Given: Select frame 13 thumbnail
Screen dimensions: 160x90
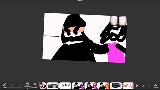Looking at the screenshot, I should coord(78,86).
